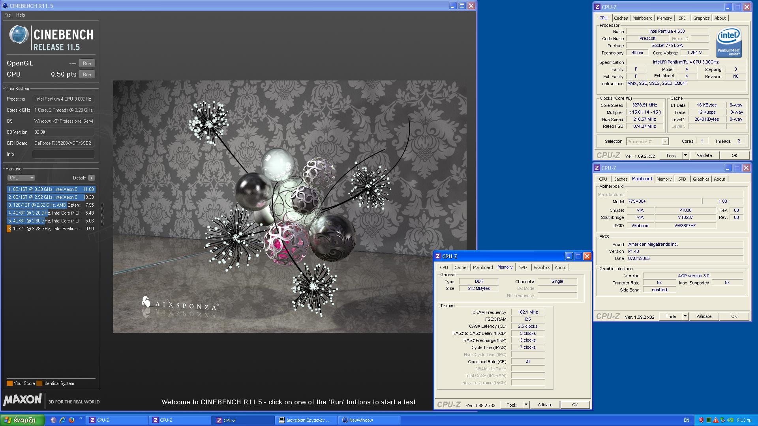Open the NVIDIA tray icon
Viewport: 758px width, 426px height.
coord(730,420)
